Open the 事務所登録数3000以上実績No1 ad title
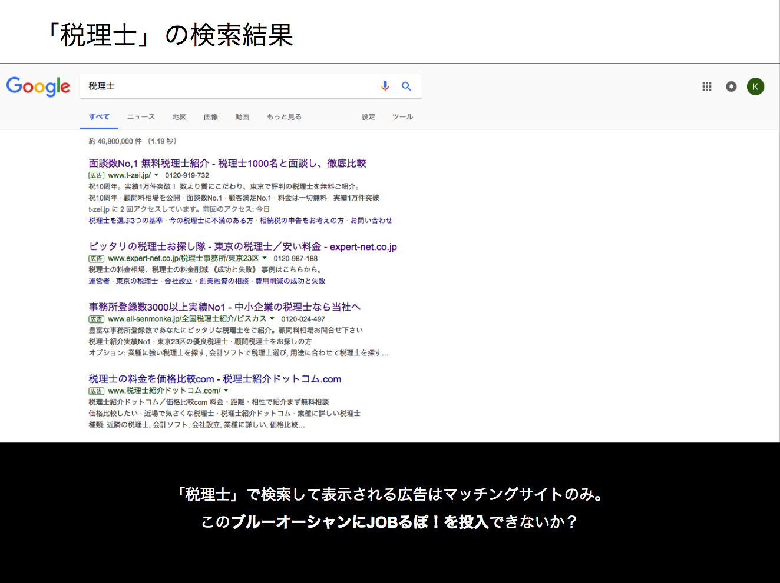Screen dimensions: 780x583 point(224,307)
